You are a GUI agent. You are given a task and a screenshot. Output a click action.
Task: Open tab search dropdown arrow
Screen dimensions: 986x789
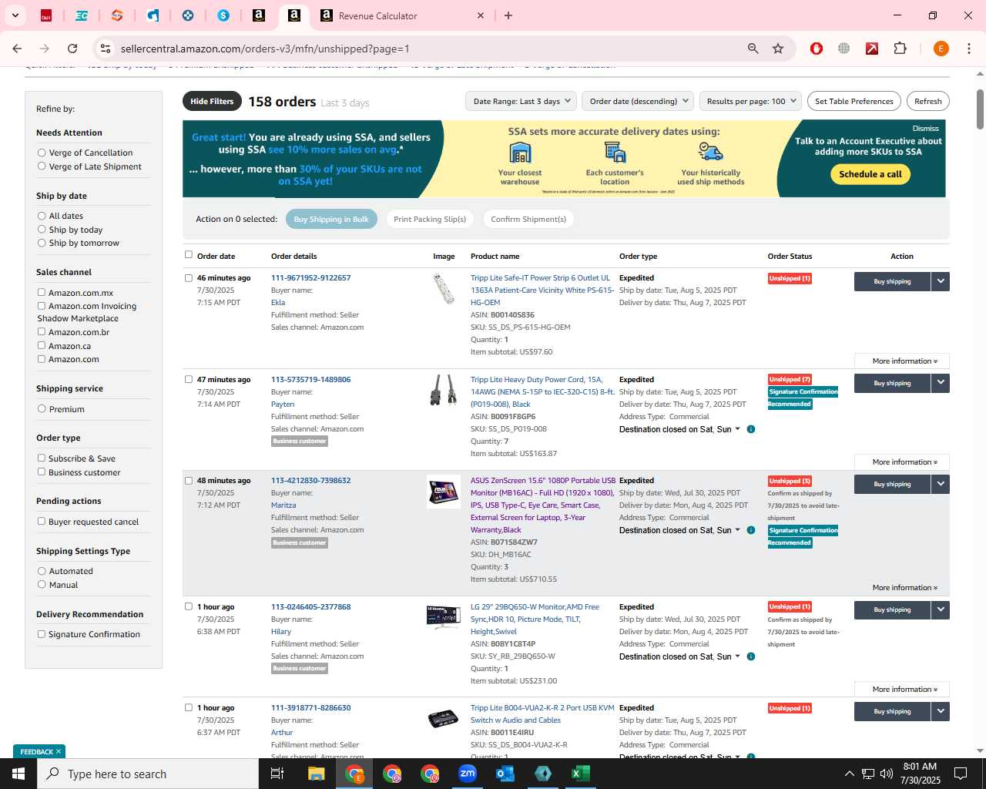click(x=15, y=15)
